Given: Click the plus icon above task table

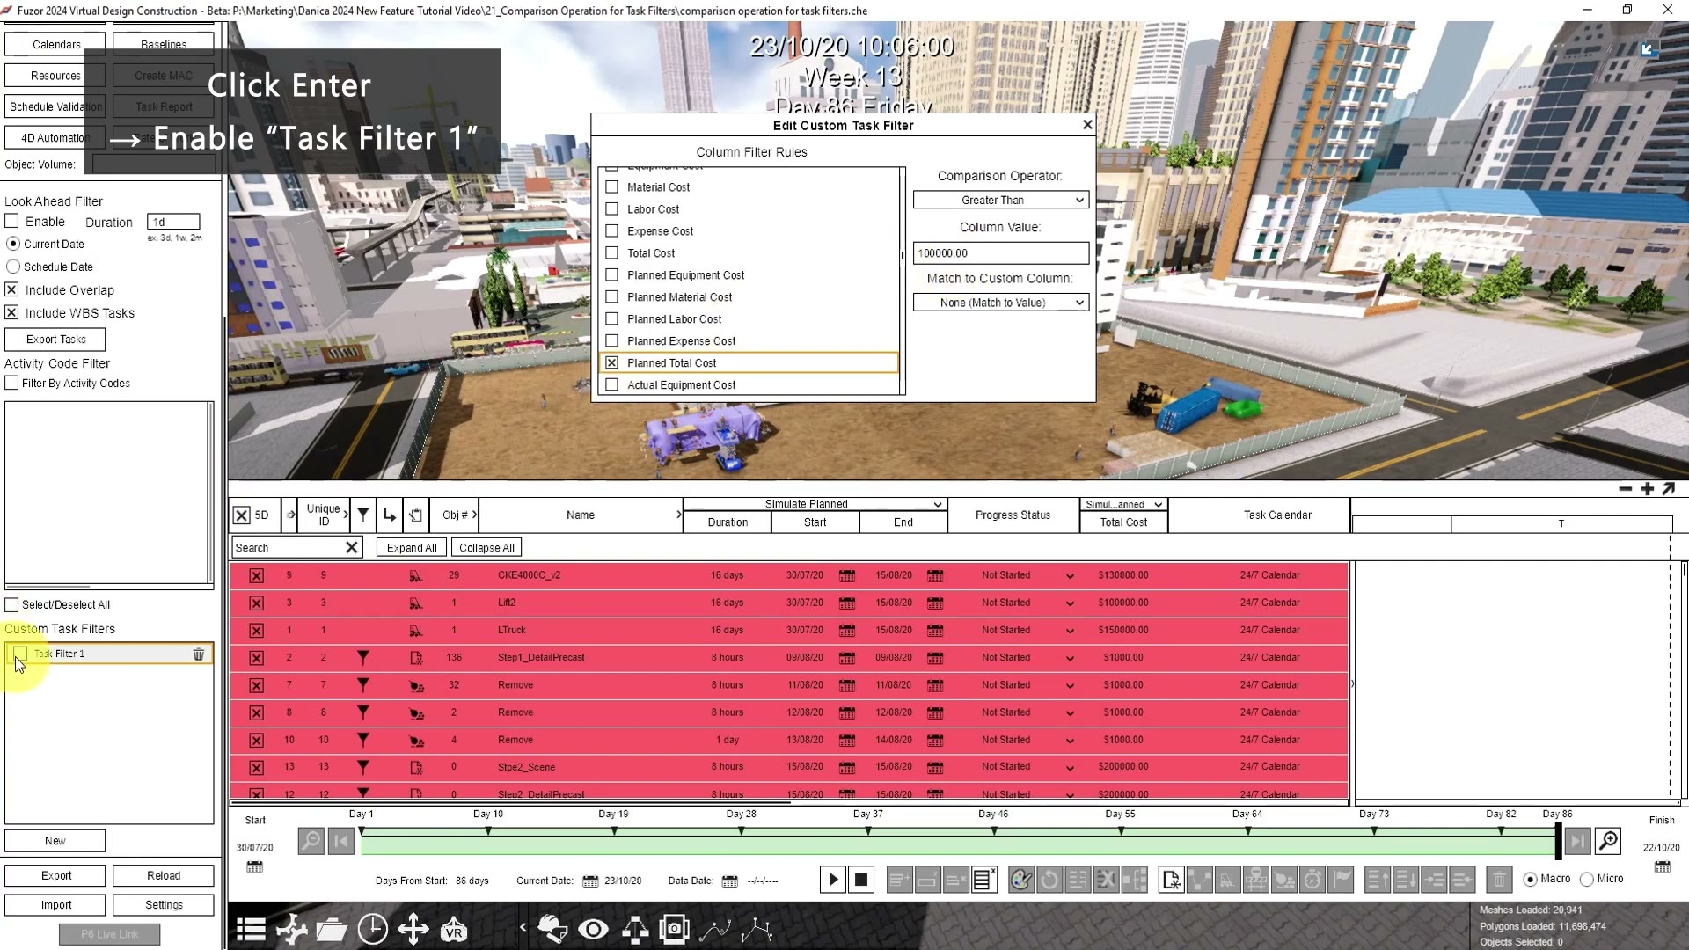Looking at the screenshot, I should coord(1648,489).
